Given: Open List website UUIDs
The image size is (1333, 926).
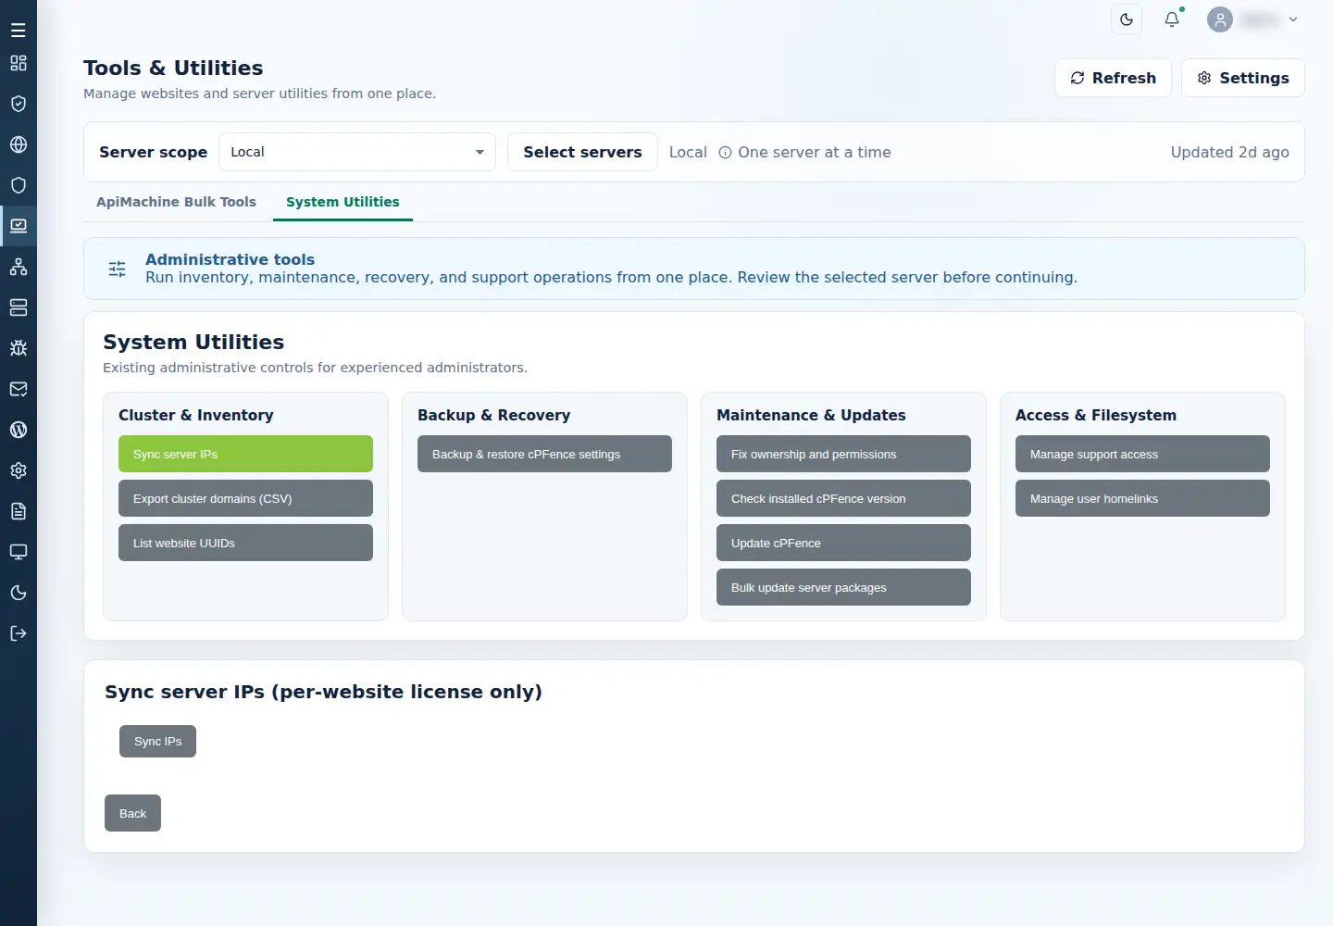Looking at the screenshot, I should (x=245, y=543).
